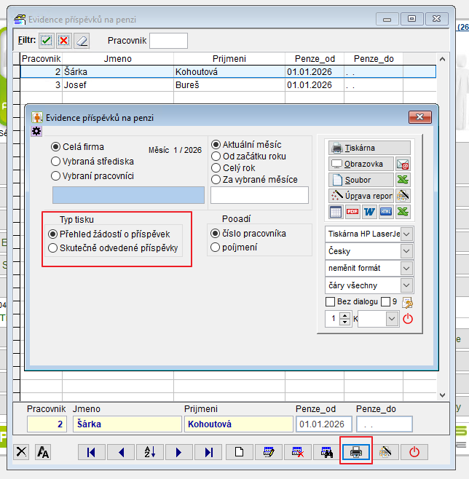Export the report to Word format
469x479 pixels.
click(370, 212)
